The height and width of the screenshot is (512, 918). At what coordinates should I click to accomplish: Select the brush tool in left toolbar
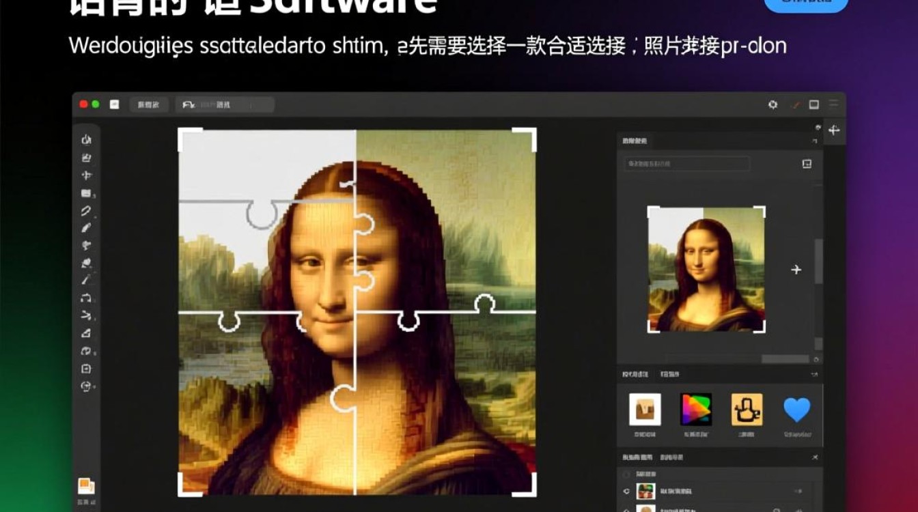pos(86,228)
